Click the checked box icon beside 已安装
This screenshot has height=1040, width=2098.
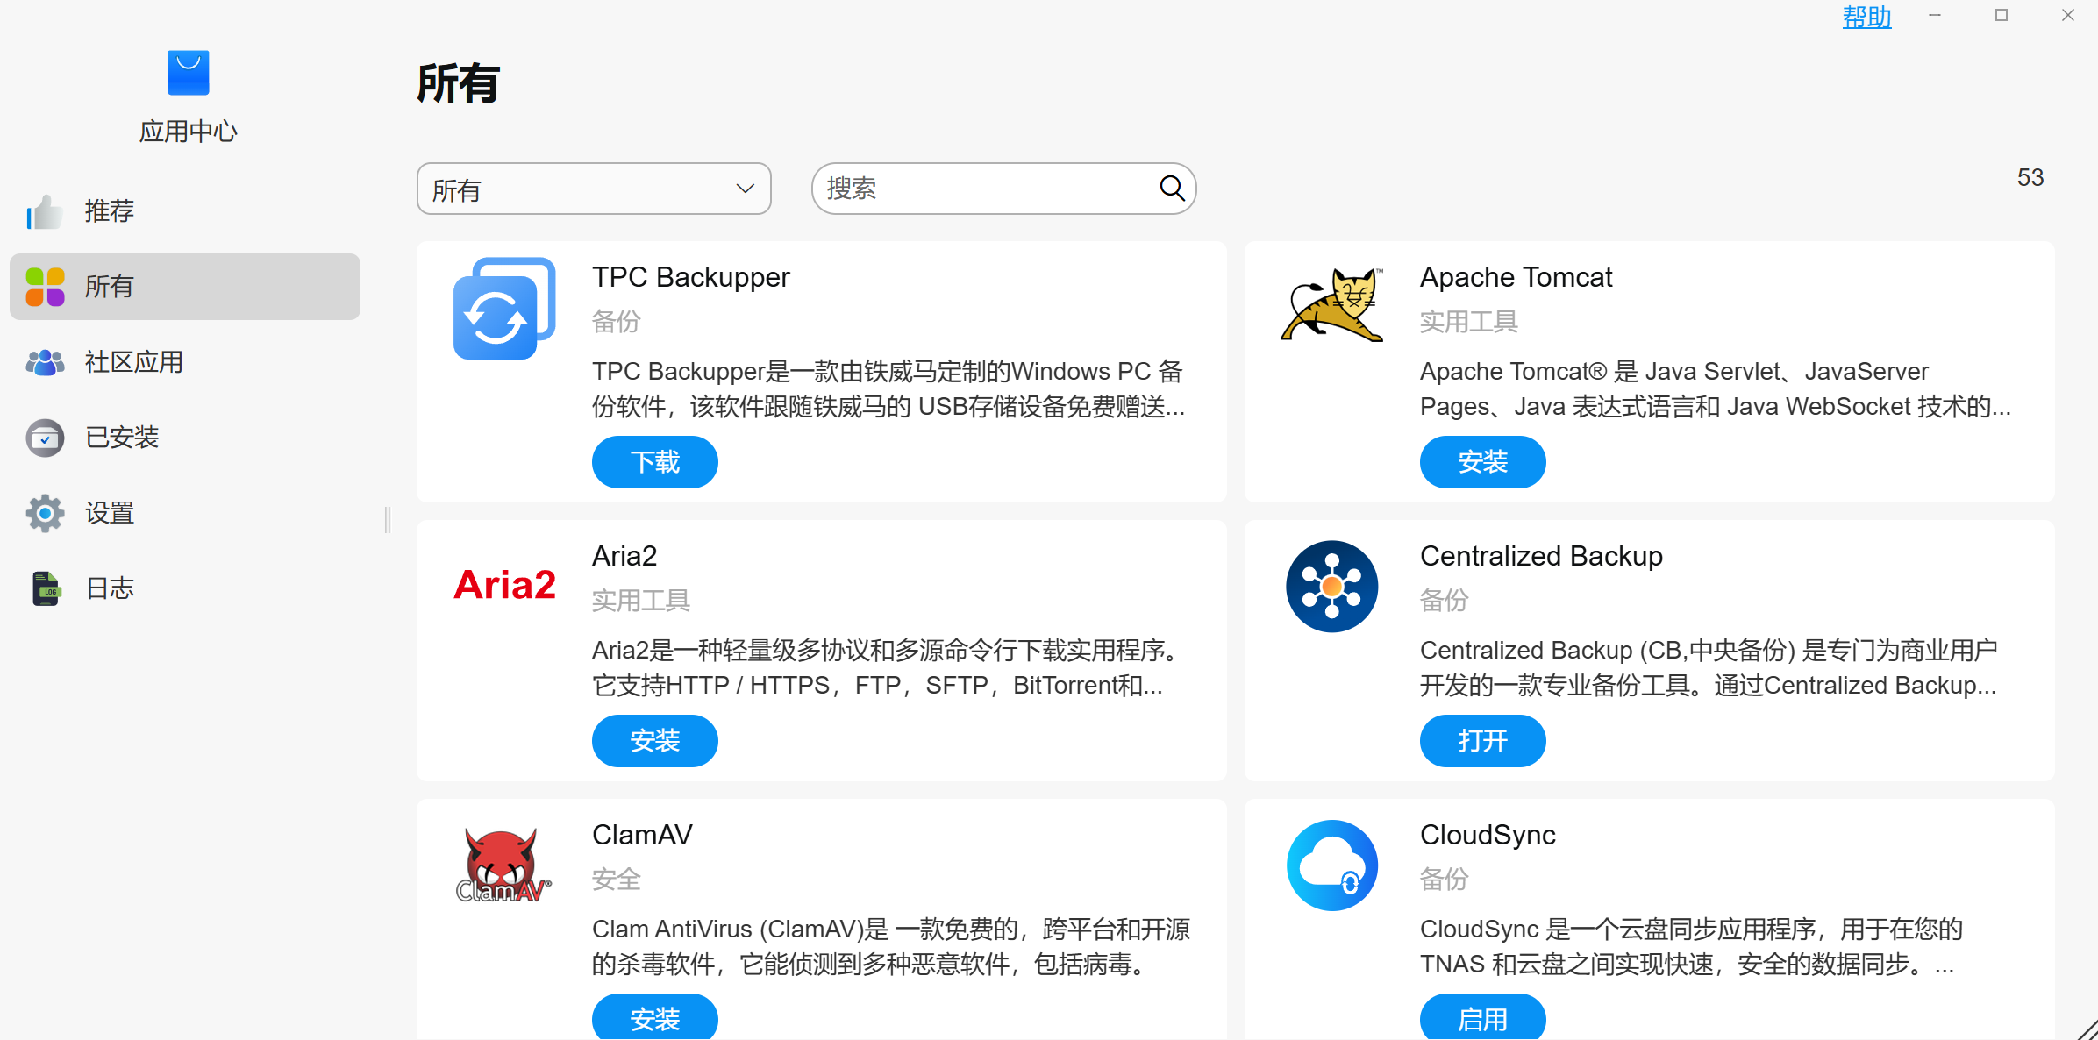pos(45,438)
